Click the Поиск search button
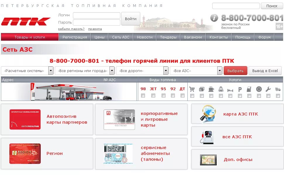284x175 pixels. click(x=272, y=6)
